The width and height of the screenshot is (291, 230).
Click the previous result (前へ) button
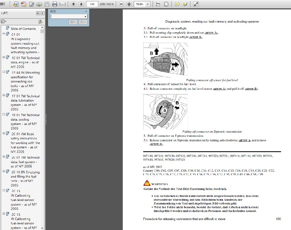(x=73, y=22)
